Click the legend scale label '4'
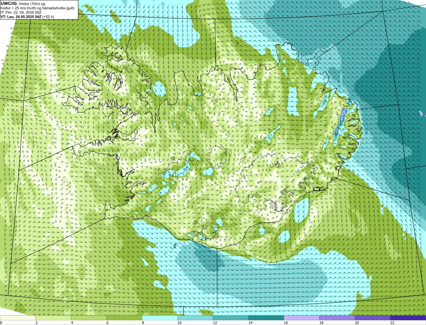This screenshot has width=426, height=325. click(72, 323)
